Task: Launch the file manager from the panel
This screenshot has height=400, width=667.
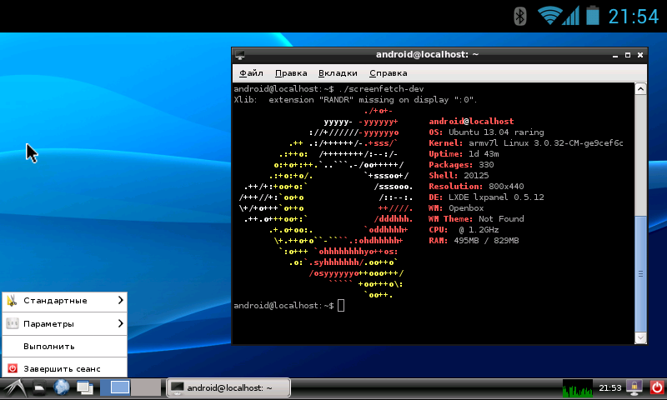Action: (x=39, y=388)
